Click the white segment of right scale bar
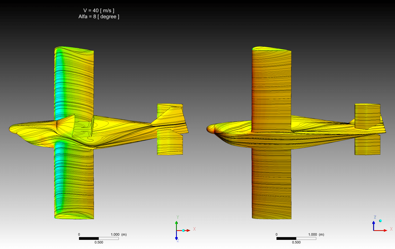Viewport: 395px width, 249px height. click(306, 238)
